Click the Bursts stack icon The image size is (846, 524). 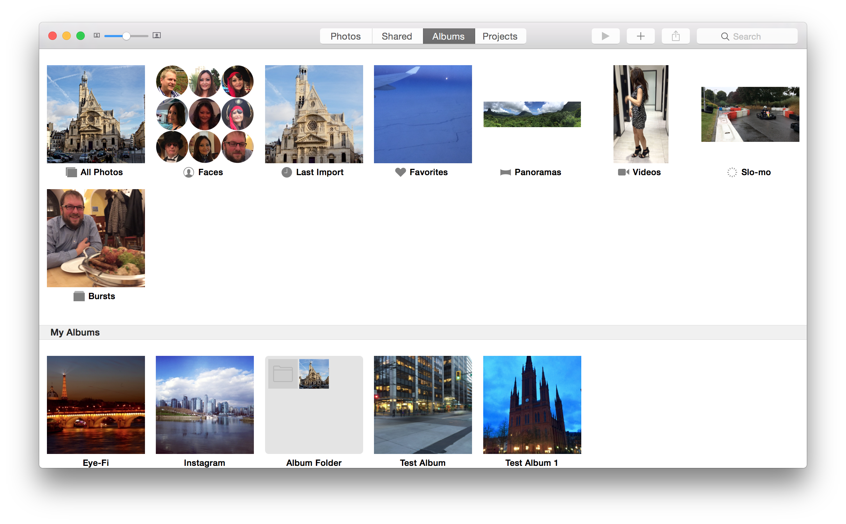pyautogui.click(x=79, y=296)
